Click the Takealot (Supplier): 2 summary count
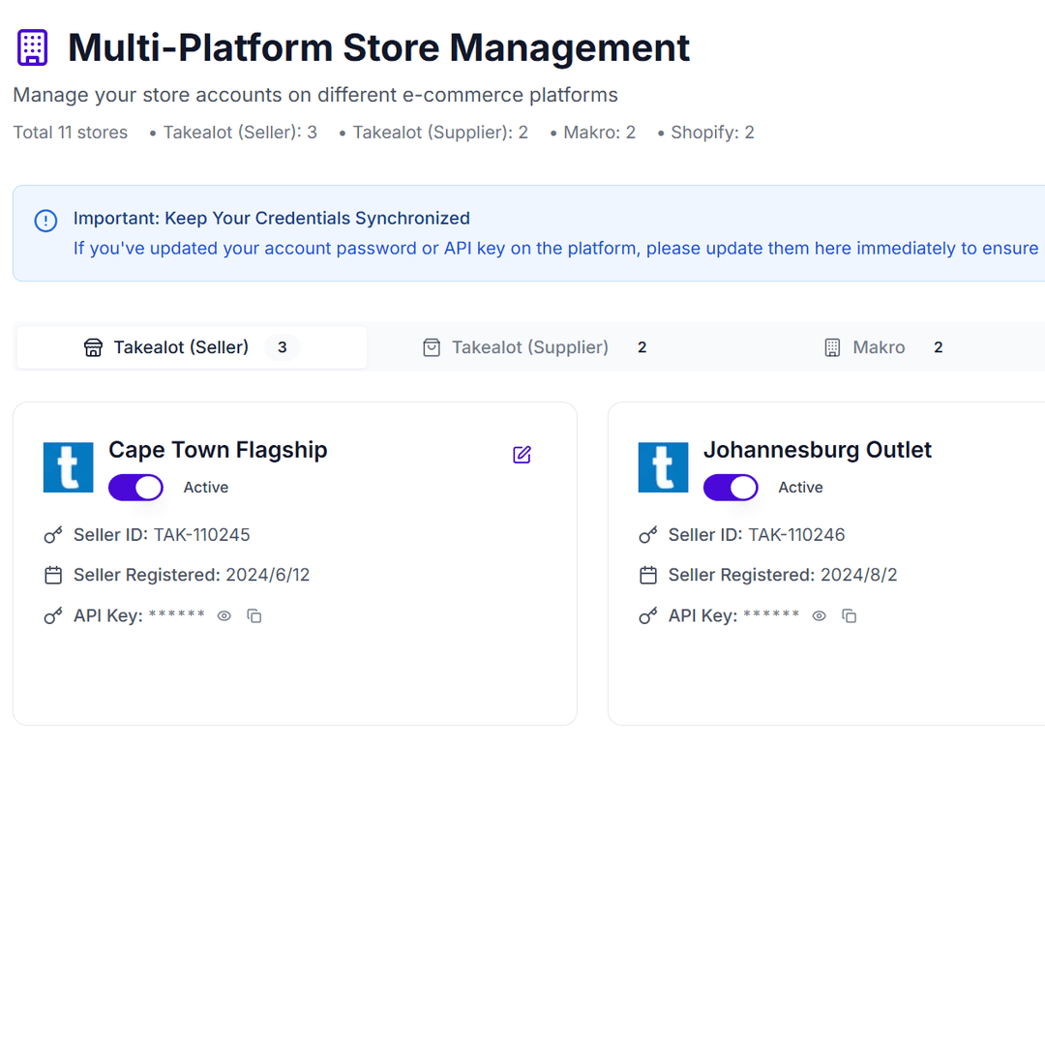The image size is (1045, 1045). coord(440,133)
